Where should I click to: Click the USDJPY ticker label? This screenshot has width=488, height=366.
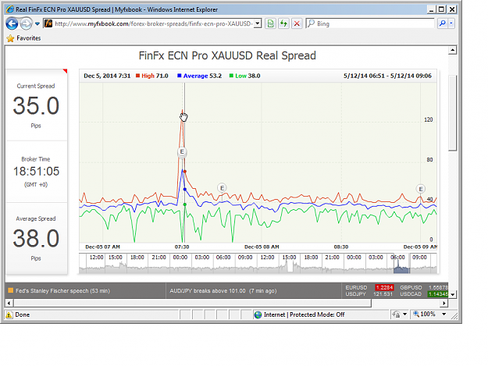tap(355, 294)
